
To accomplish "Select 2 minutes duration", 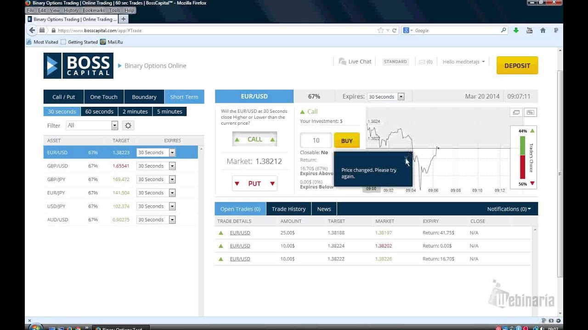I will (135, 111).
